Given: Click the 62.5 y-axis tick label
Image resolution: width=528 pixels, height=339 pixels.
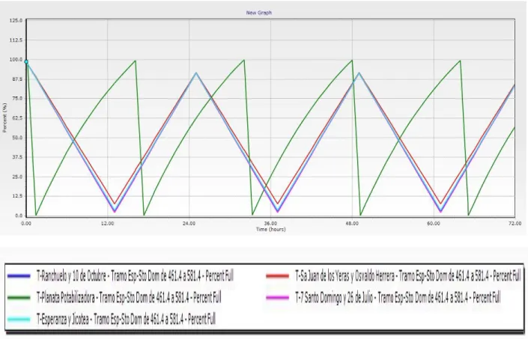Looking at the screenshot, I should tap(16, 118).
